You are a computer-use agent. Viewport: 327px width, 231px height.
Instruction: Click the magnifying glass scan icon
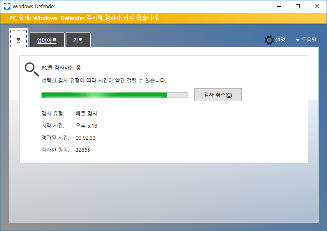click(x=32, y=69)
